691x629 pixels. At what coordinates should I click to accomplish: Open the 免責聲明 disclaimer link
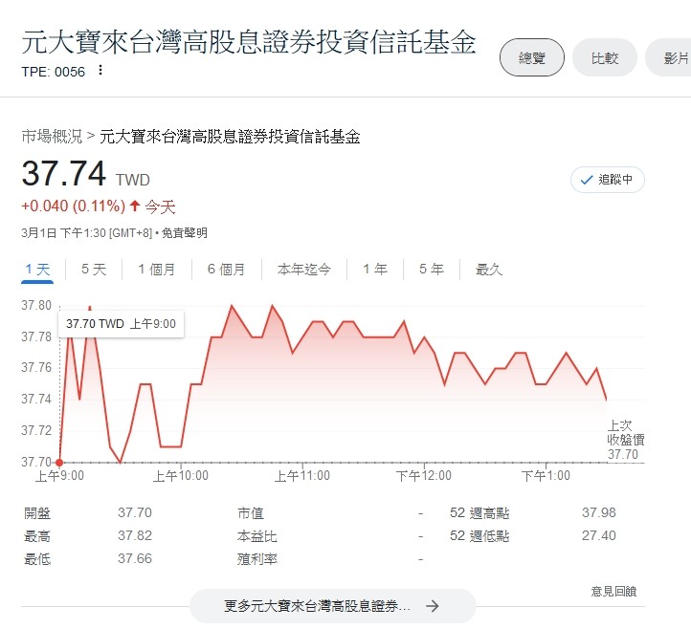184,233
